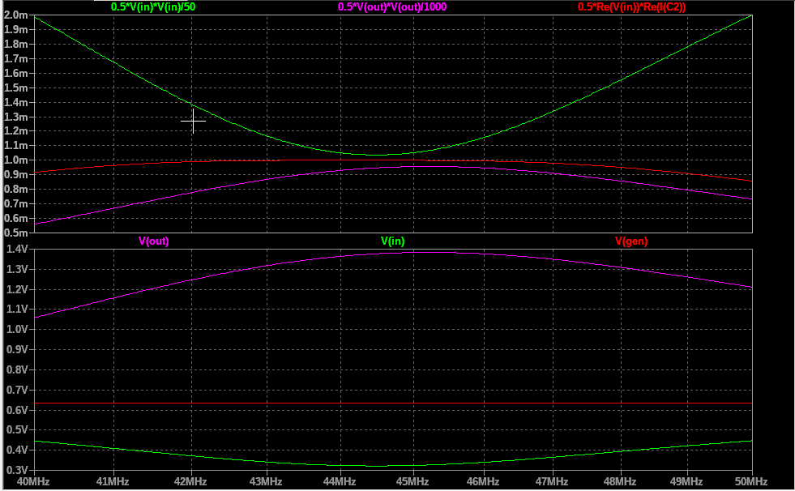Click the magenta V(out) trace label

[154, 241]
